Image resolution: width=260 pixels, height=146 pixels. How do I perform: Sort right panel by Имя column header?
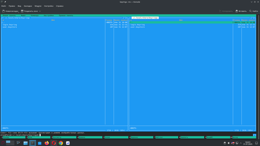[181, 20]
